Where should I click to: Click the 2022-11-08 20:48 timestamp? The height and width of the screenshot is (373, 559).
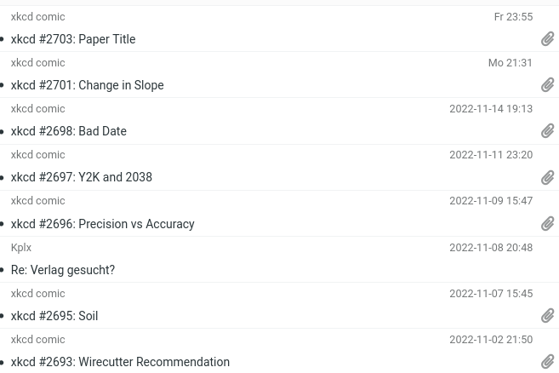491,248
